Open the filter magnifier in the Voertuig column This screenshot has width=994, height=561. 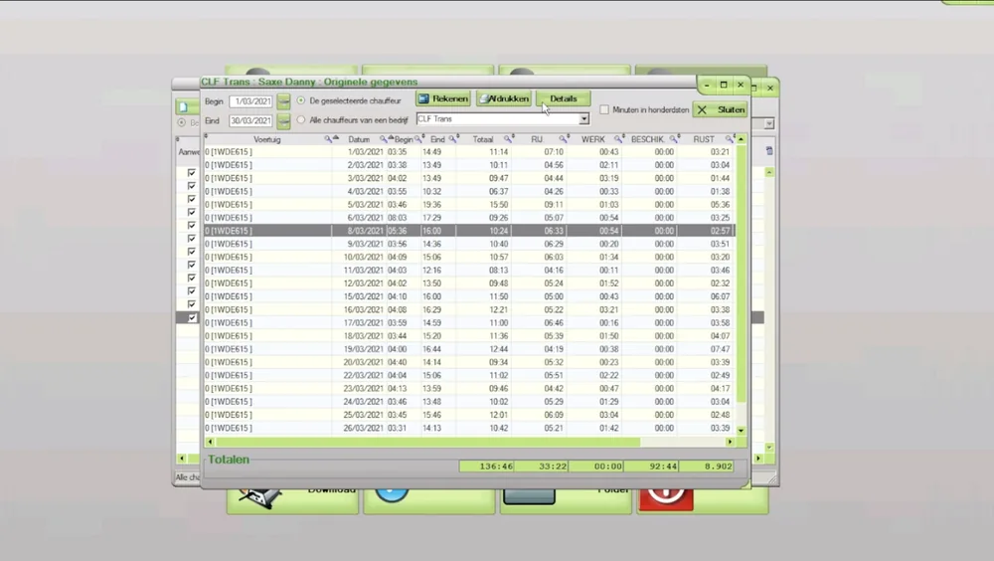[328, 139]
